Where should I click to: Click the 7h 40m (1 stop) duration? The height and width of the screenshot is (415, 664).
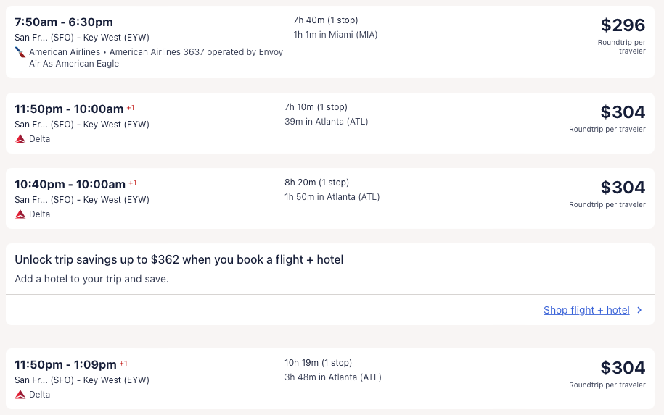(325, 20)
